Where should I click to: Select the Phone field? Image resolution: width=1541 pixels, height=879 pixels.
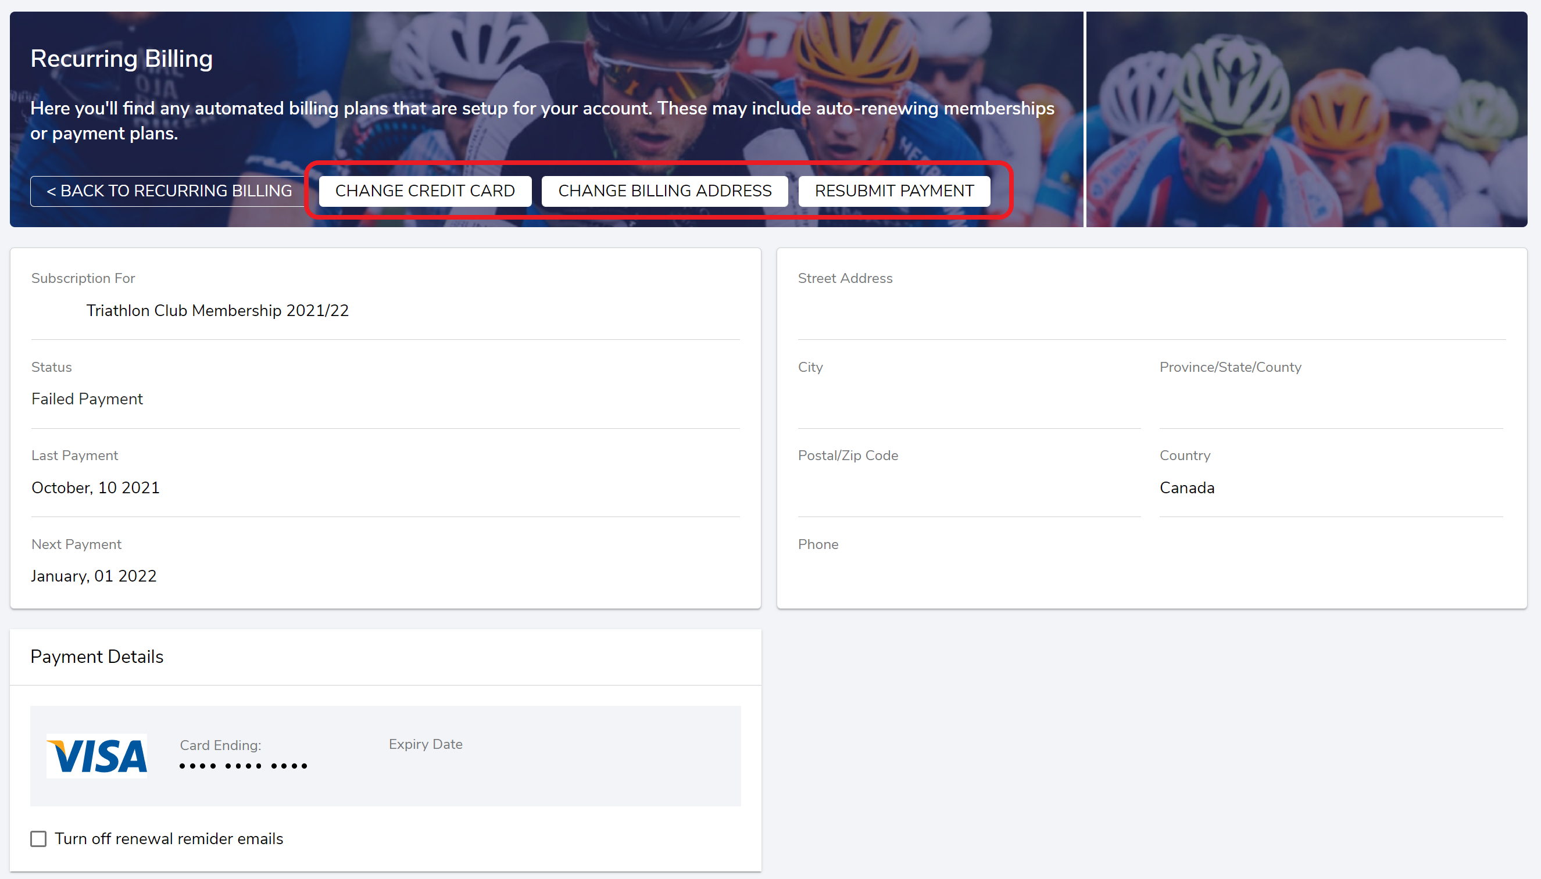(1151, 575)
